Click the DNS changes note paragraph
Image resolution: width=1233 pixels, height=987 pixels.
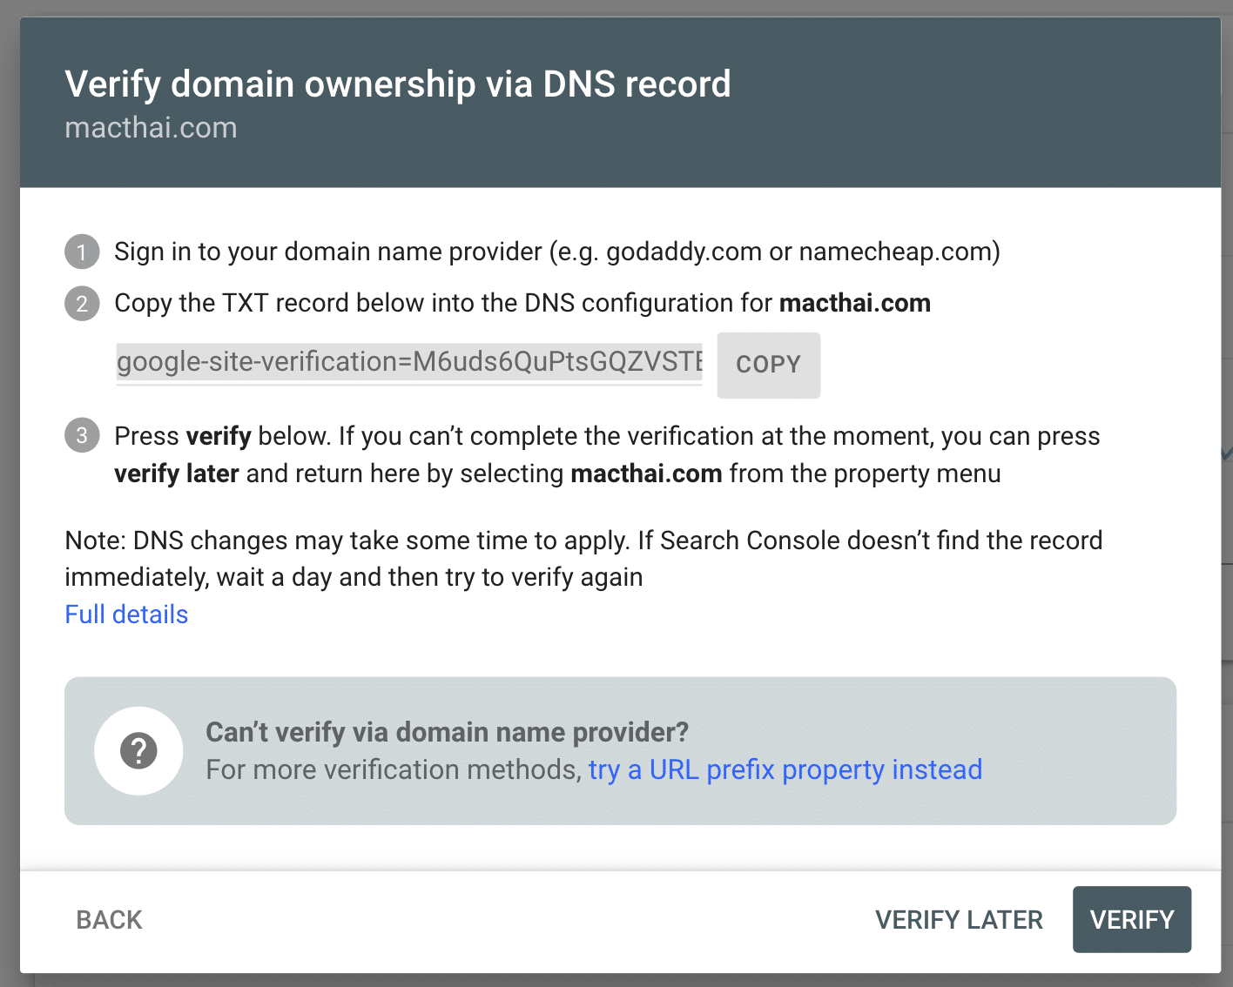[583, 559]
